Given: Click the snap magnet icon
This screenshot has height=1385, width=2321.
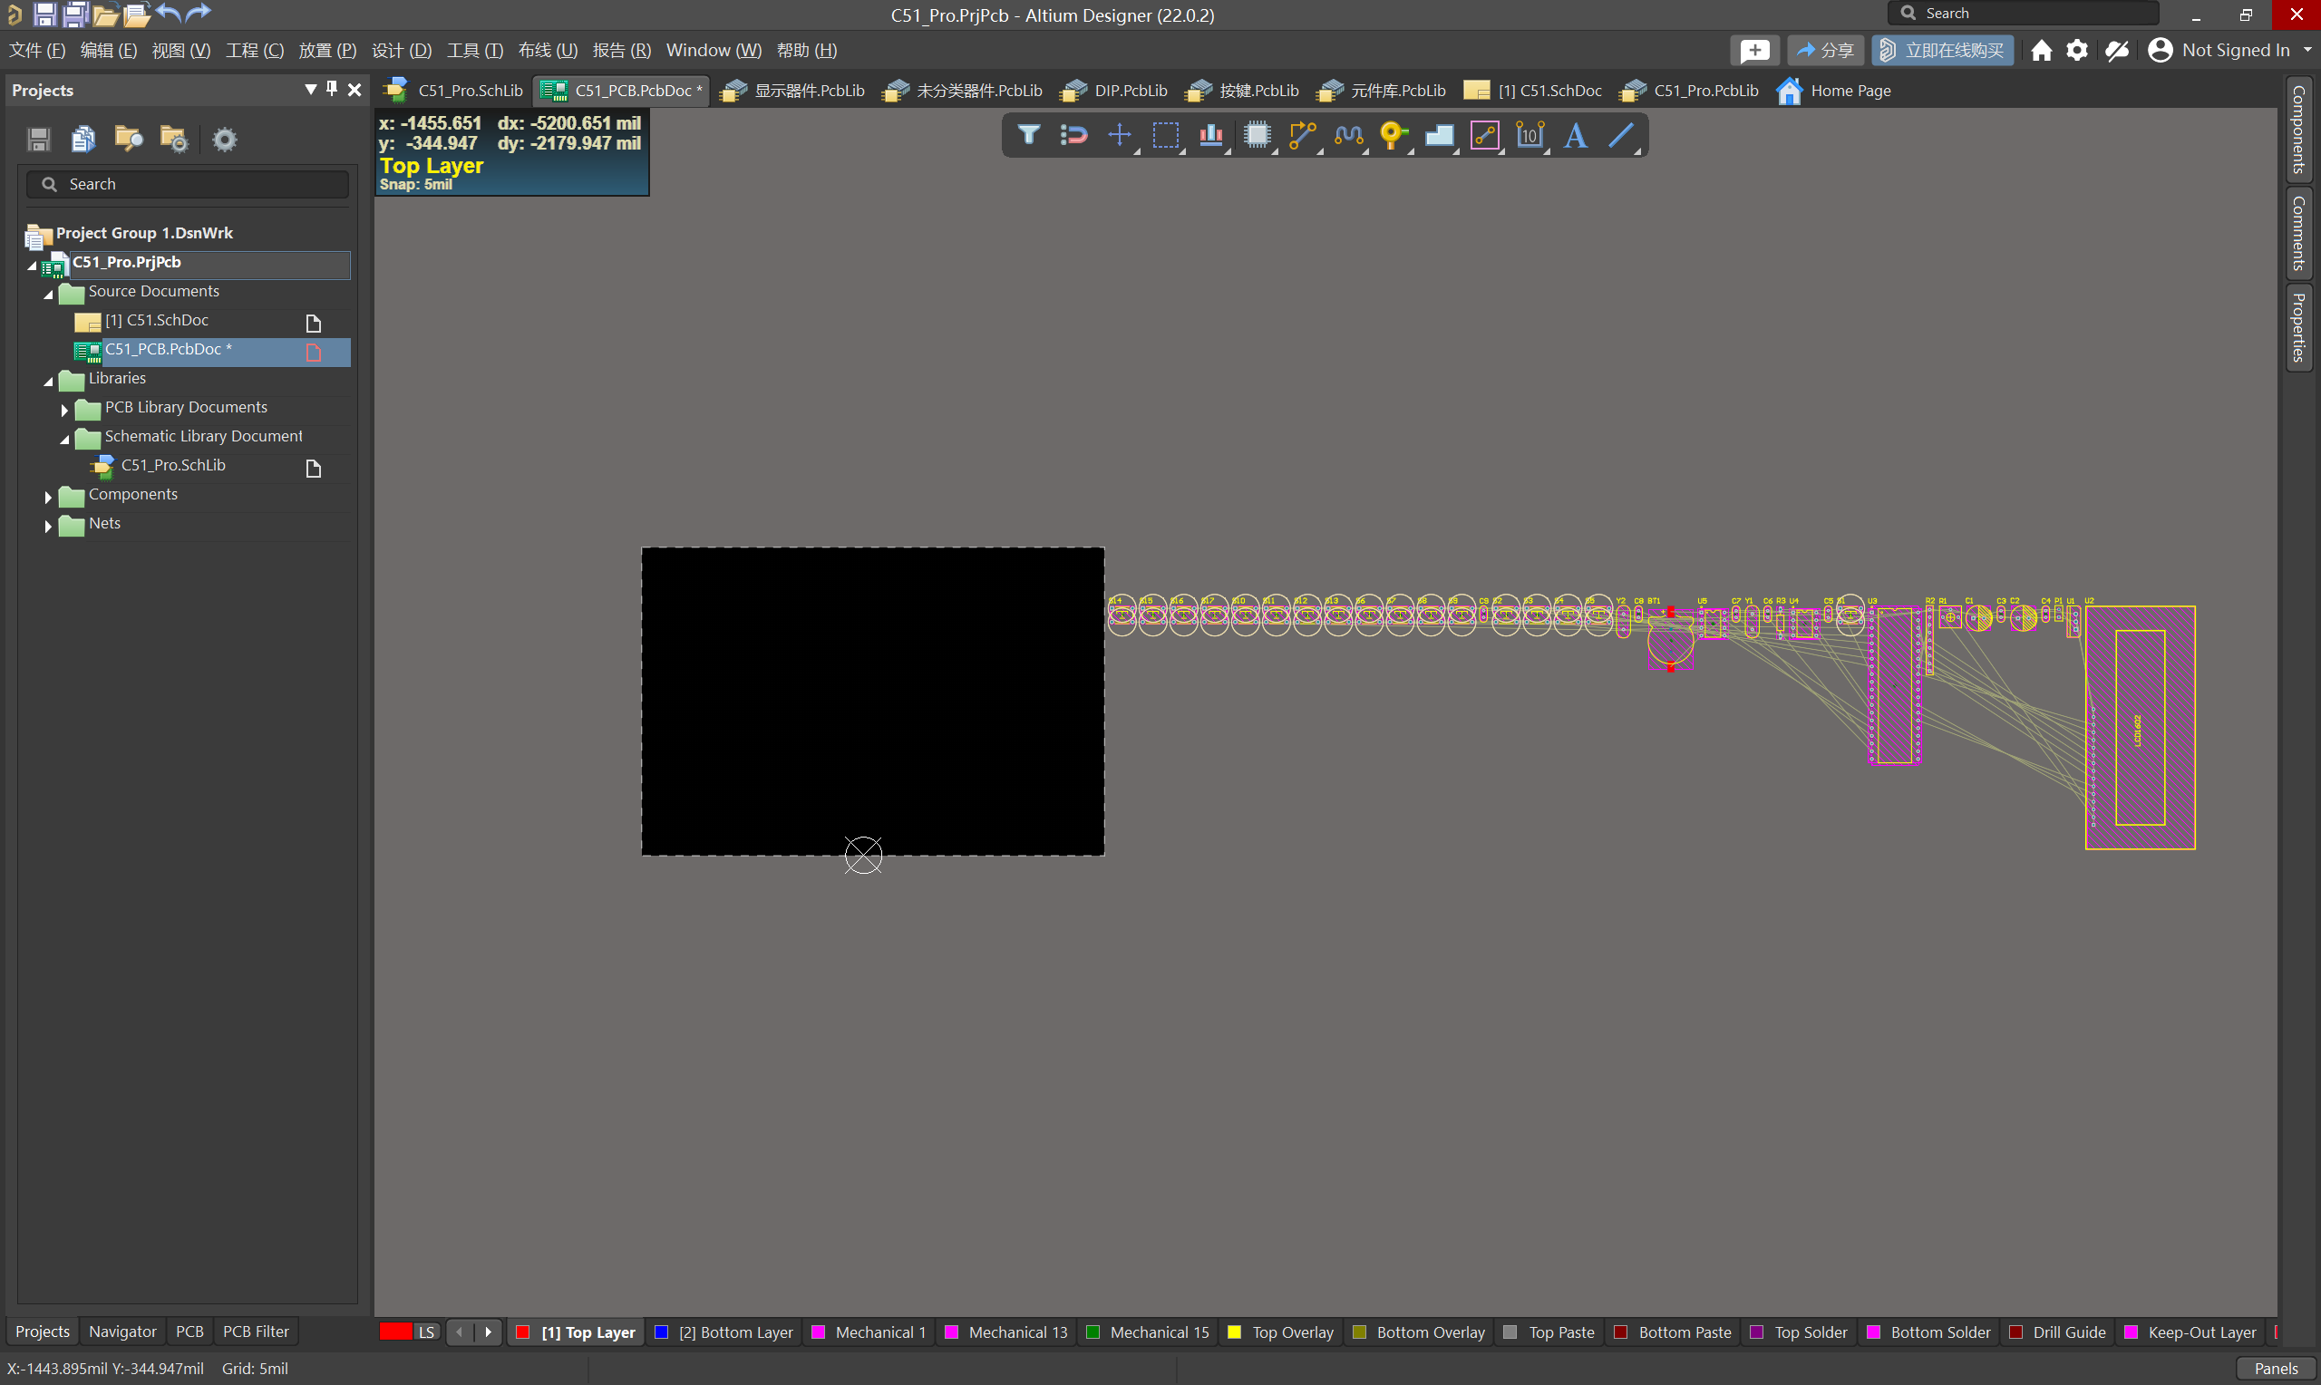Looking at the screenshot, I should coord(1074,135).
